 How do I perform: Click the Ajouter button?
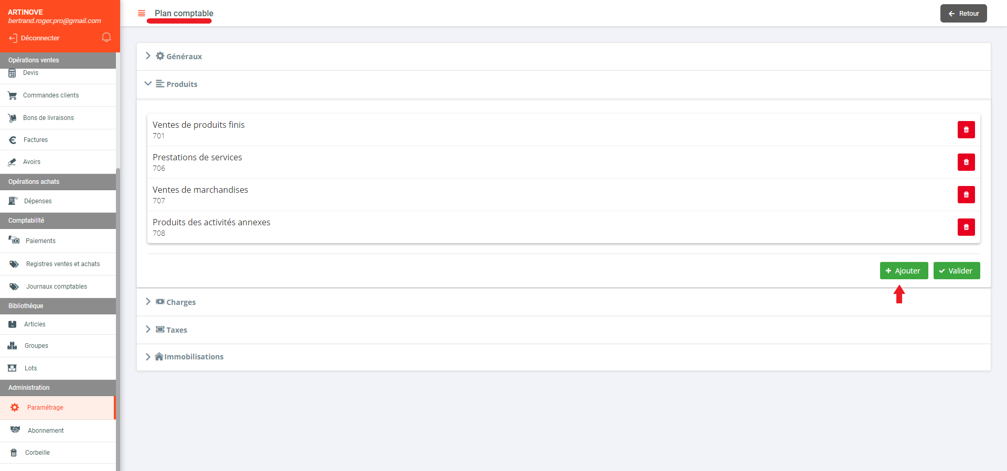coord(904,271)
